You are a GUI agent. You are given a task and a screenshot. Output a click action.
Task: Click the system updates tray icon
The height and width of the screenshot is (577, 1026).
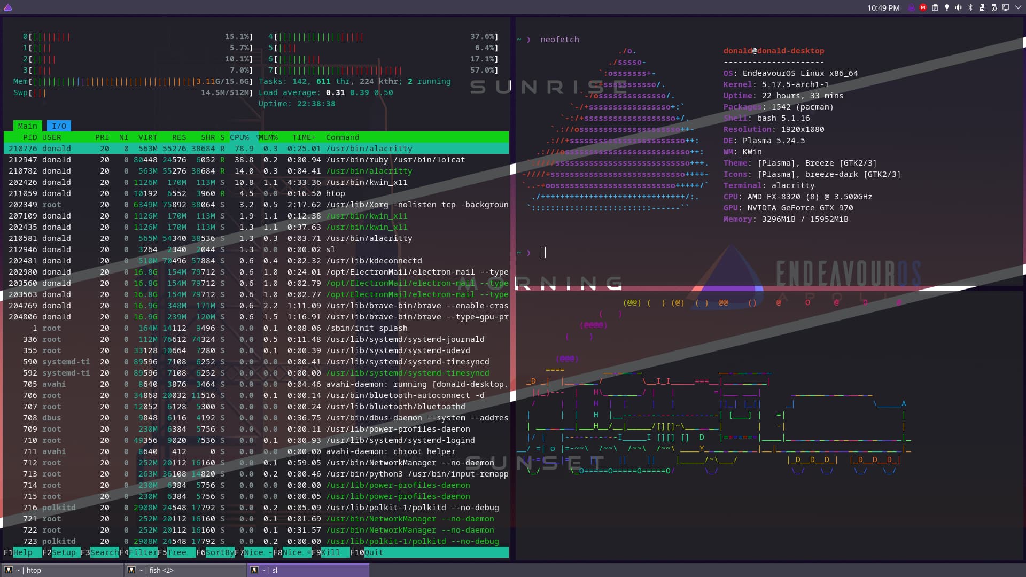pos(993,7)
